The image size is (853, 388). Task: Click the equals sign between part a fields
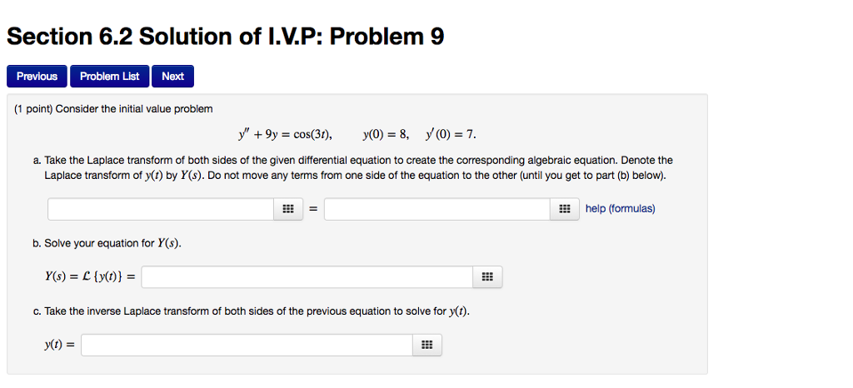coord(313,210)
